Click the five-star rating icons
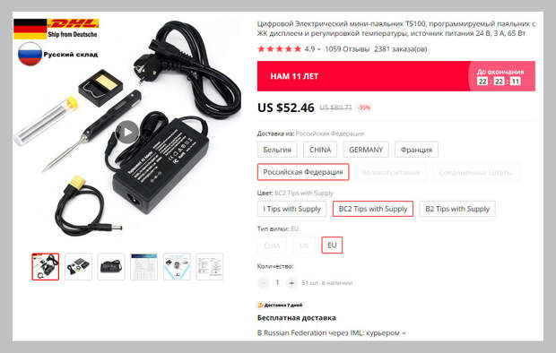This screenshot has width=556, height=353. point(280,49)
